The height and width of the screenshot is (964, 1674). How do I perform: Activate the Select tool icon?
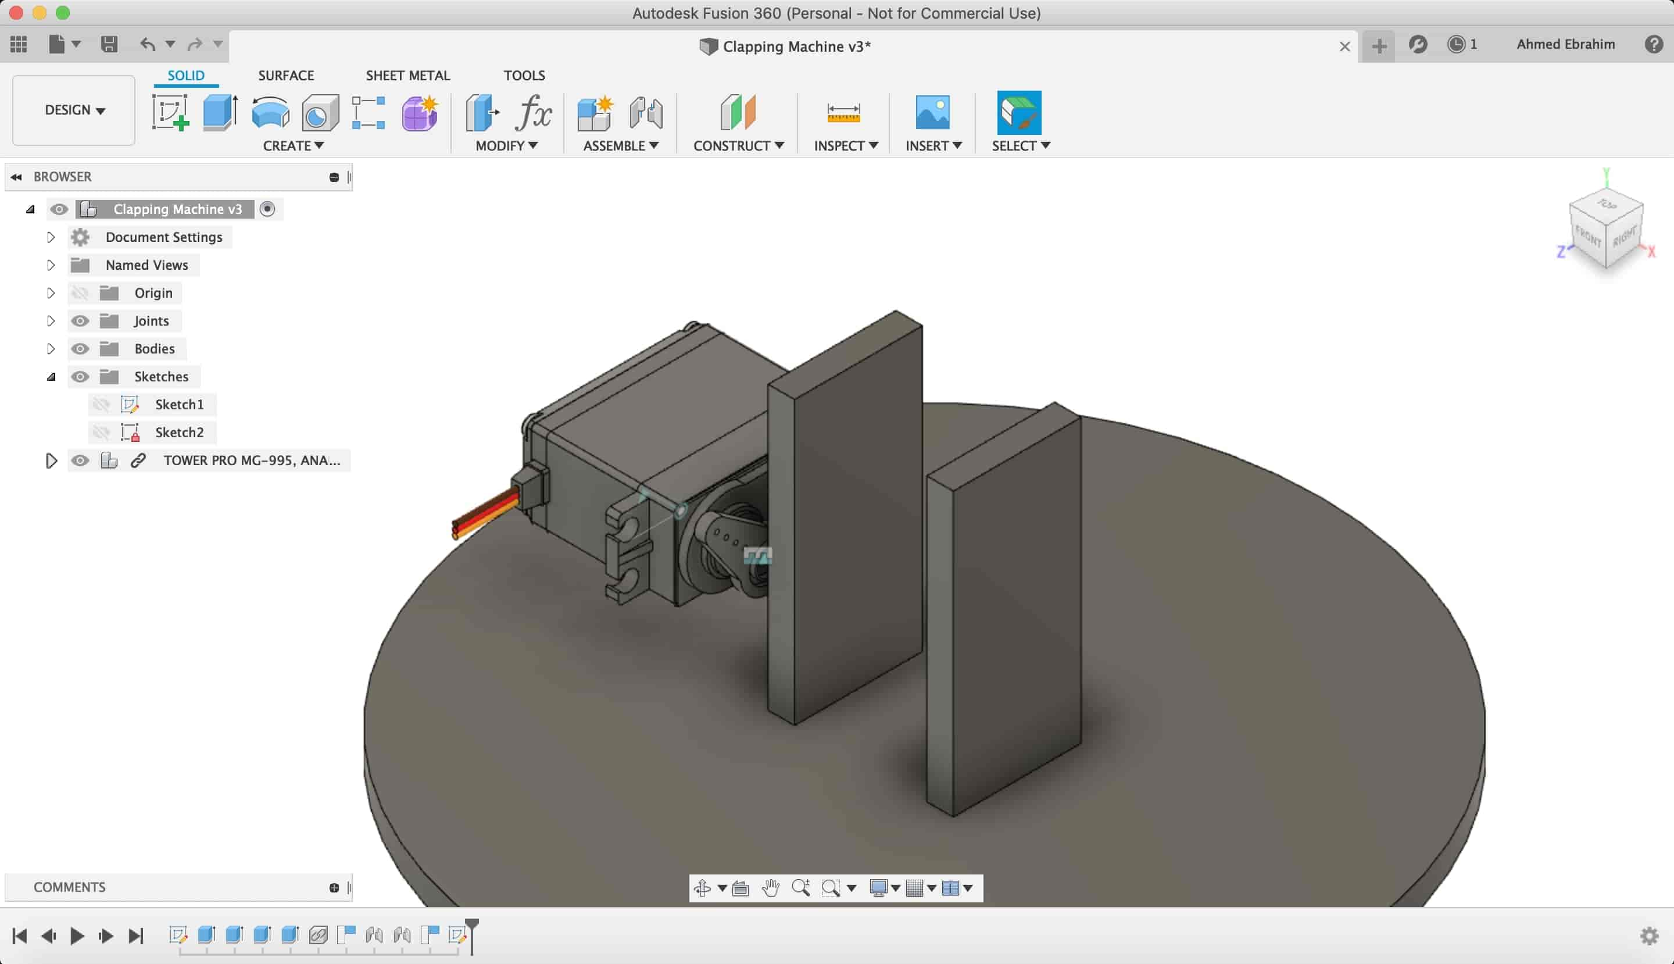pyautogui.click(x=1020, y=113)
